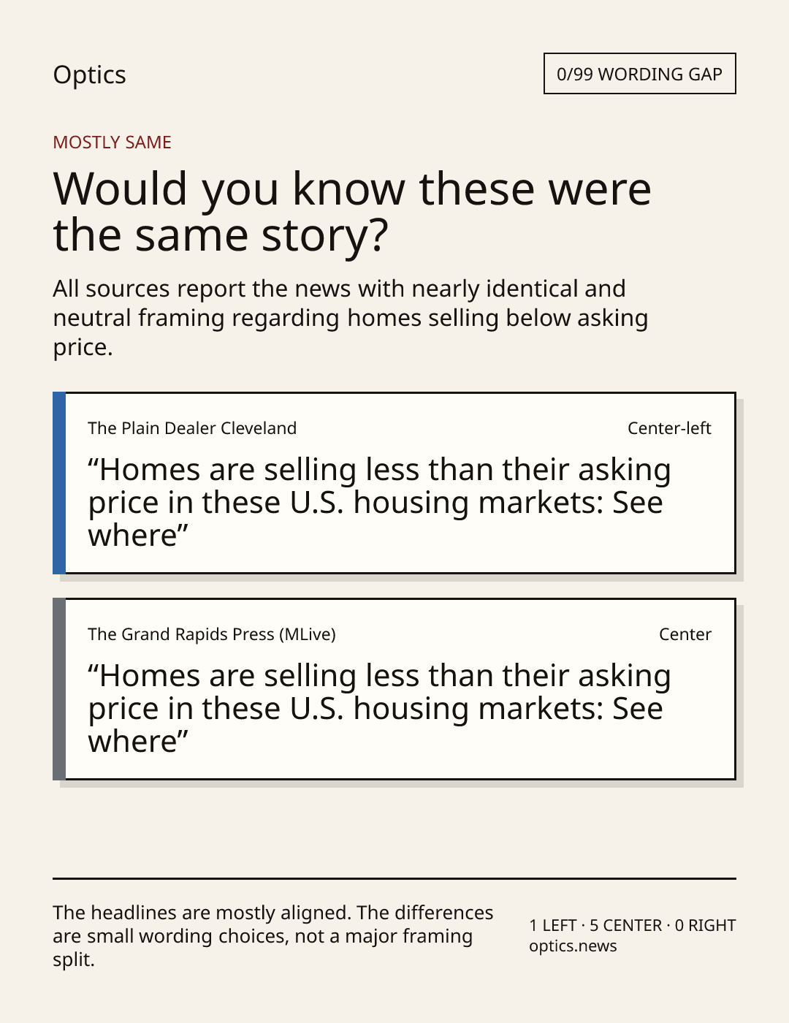789x1023 pixels.
Task: Click the horizontal divider above footer
Action: pos(394,878)
